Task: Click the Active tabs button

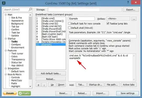Action: [129, 85]
